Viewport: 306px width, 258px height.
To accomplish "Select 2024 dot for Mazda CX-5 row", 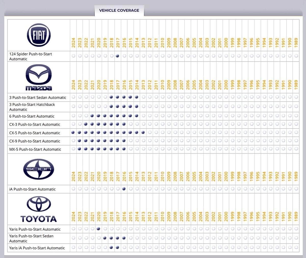I will [x=73, y=132].
